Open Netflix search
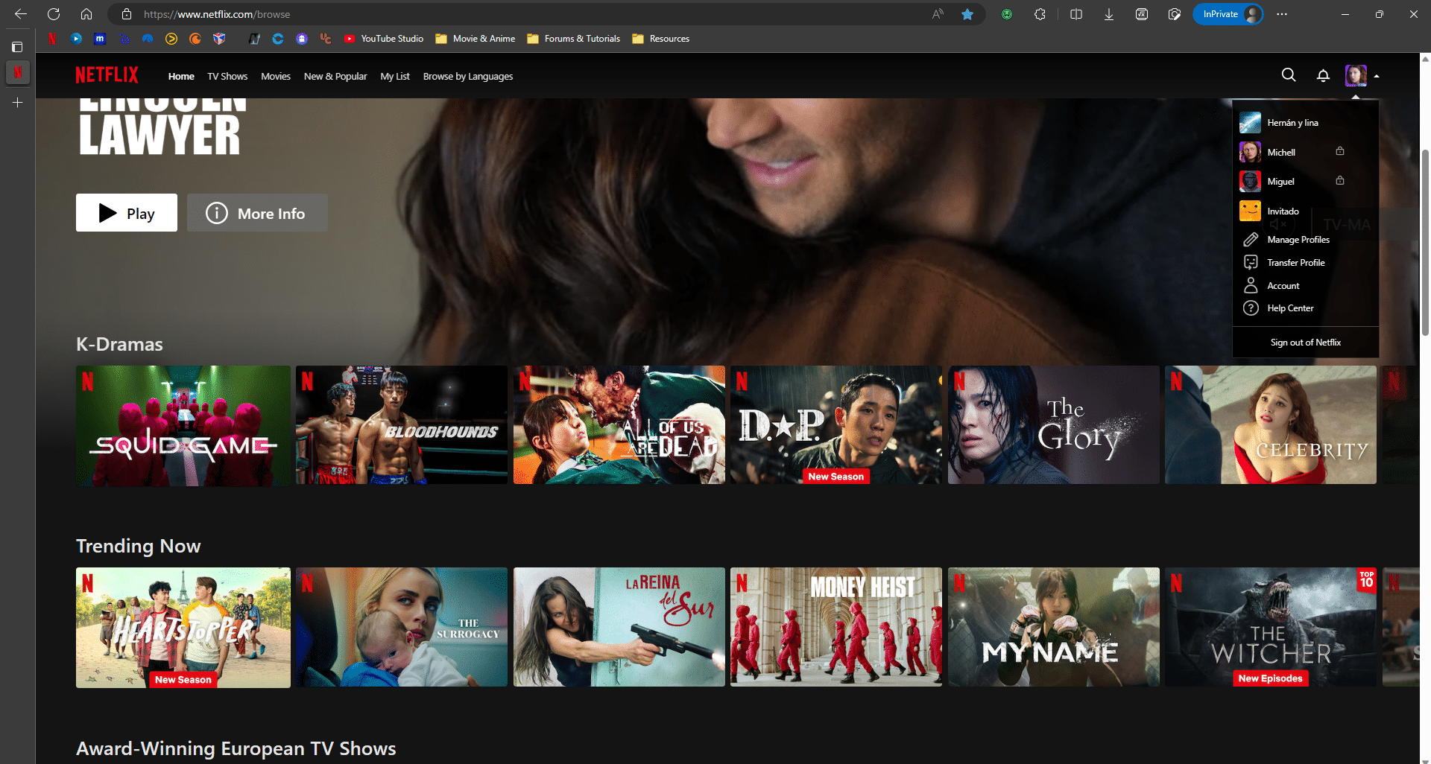 1288,75
